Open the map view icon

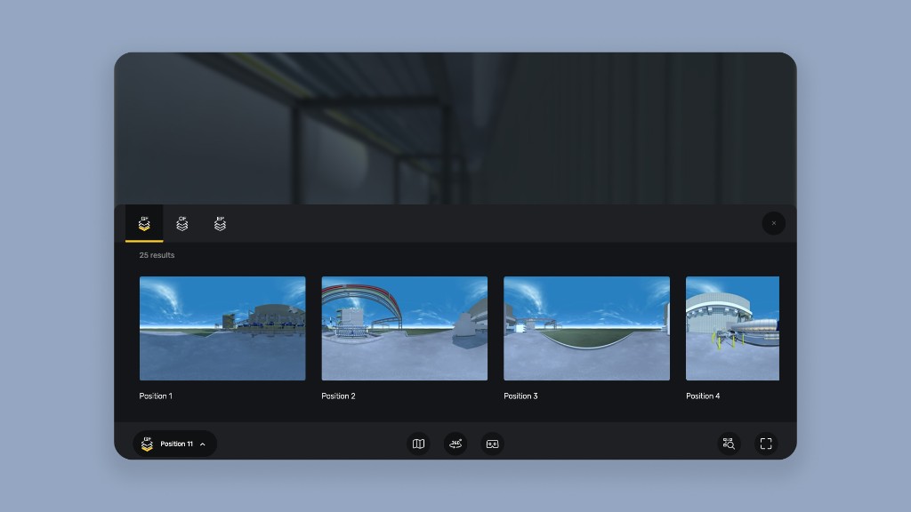coord(418,444)
